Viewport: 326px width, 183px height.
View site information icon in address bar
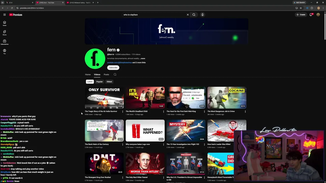click(x=17, y=8)
